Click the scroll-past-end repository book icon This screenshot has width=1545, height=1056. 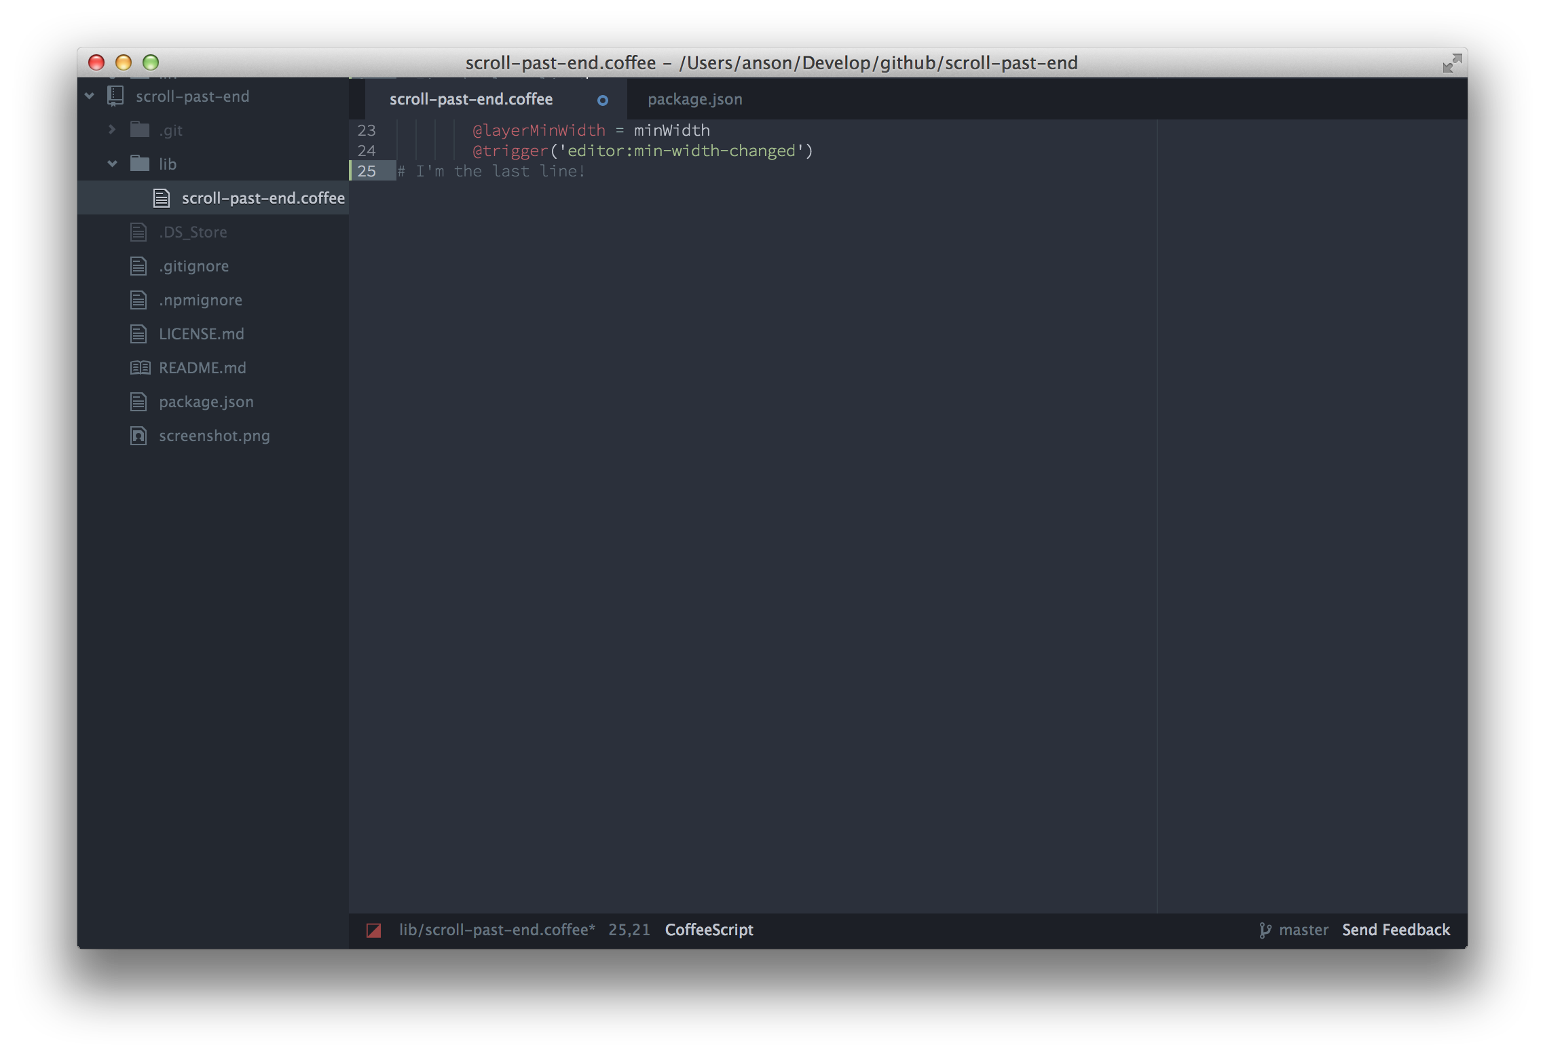(x=115, y=96)
